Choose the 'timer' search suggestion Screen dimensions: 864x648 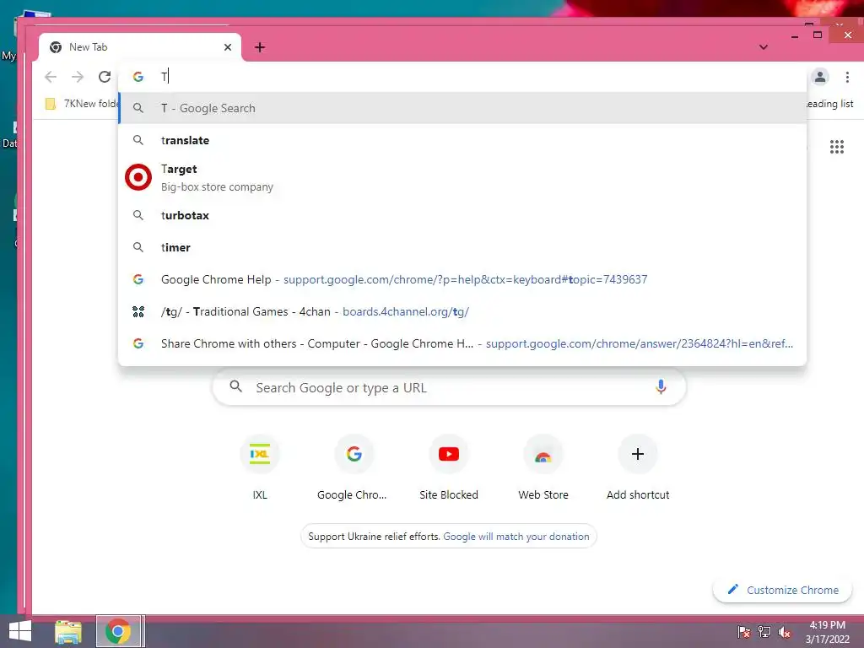tap(463, 247)
